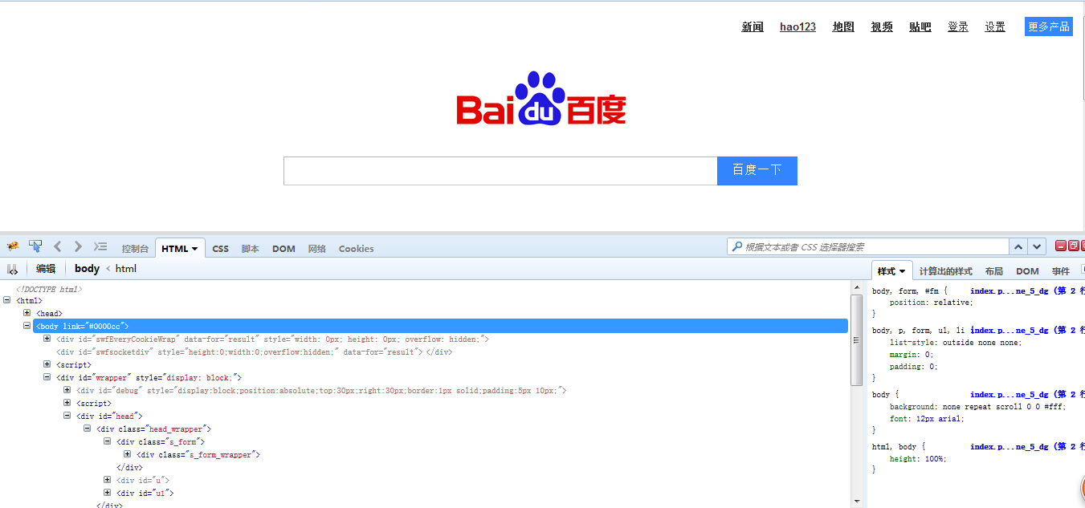Screen dimensions: 1085x508
Task: Open the hao123 link
Action: [797, 26]
